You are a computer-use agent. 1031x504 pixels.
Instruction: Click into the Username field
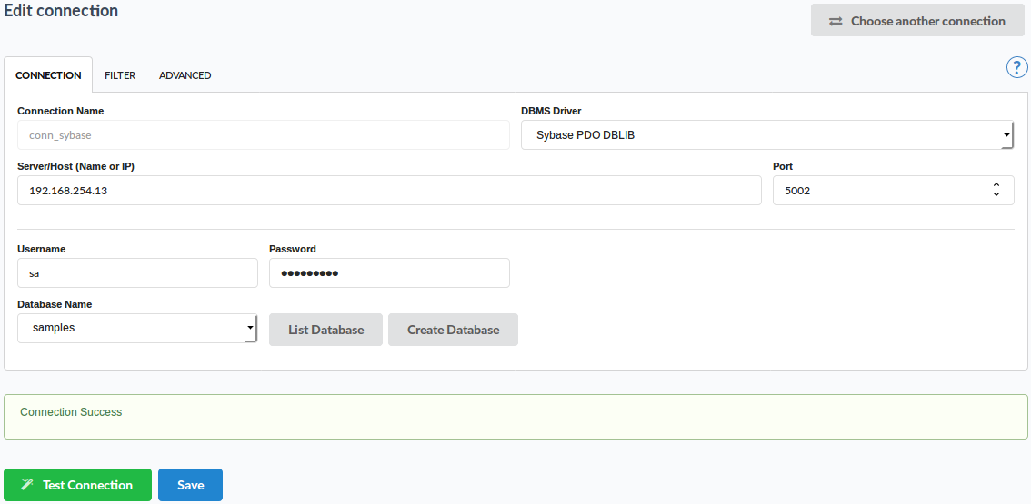[137, 272]
